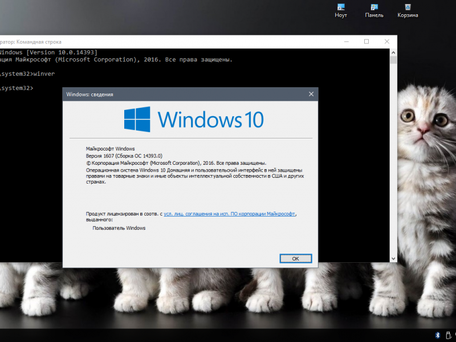
Task: Close the Command Prompt window
Action: tap(387, 42)
